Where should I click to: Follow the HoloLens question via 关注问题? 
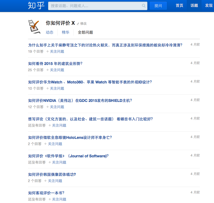[x=53, y=144]
